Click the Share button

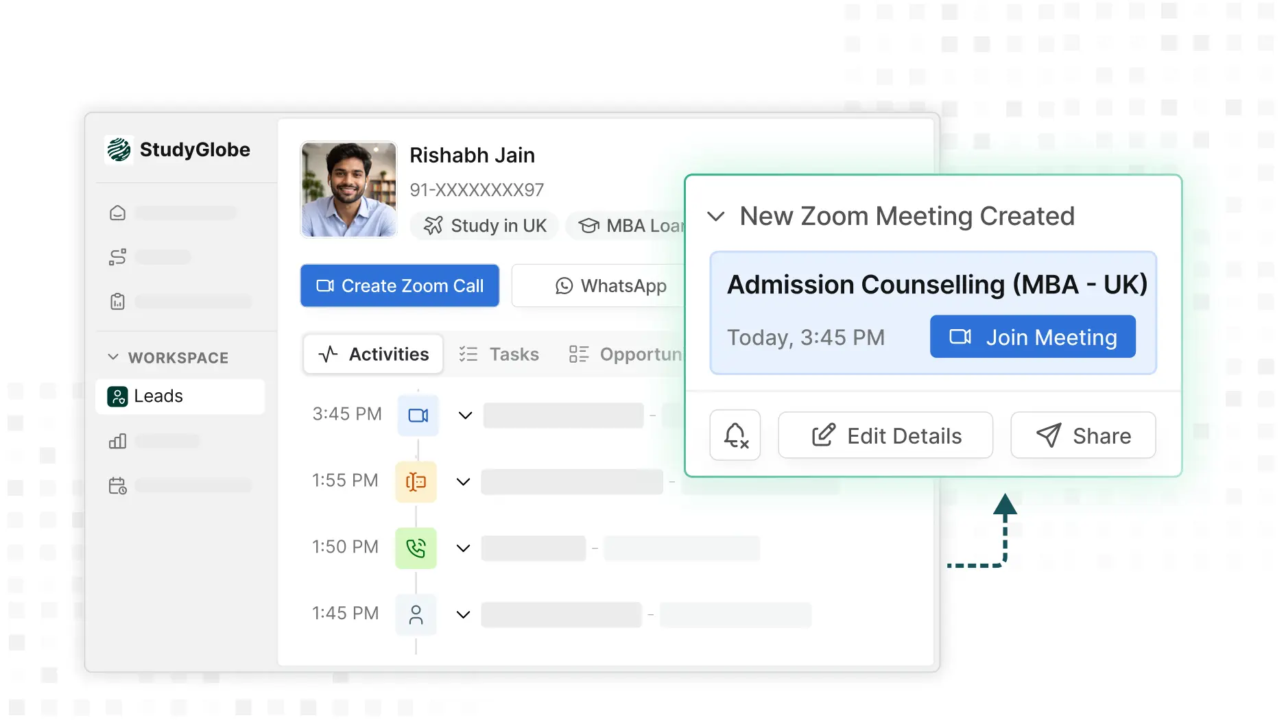pyautogui.click(x=1083, y=435)
